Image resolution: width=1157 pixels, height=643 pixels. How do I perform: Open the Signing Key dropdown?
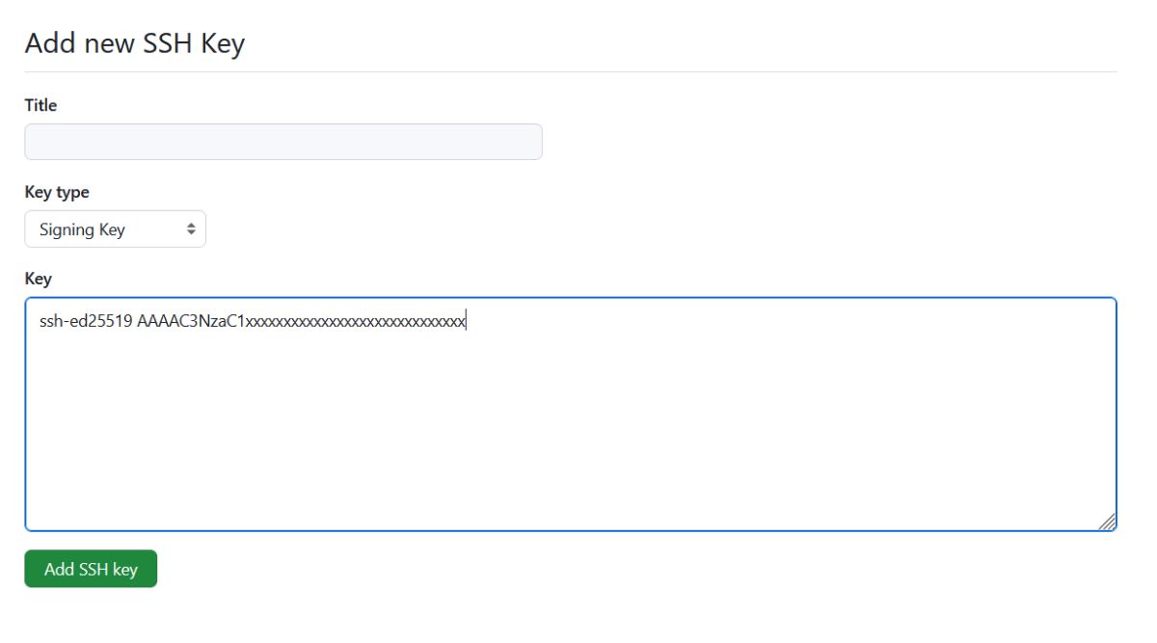pos(115,229)
